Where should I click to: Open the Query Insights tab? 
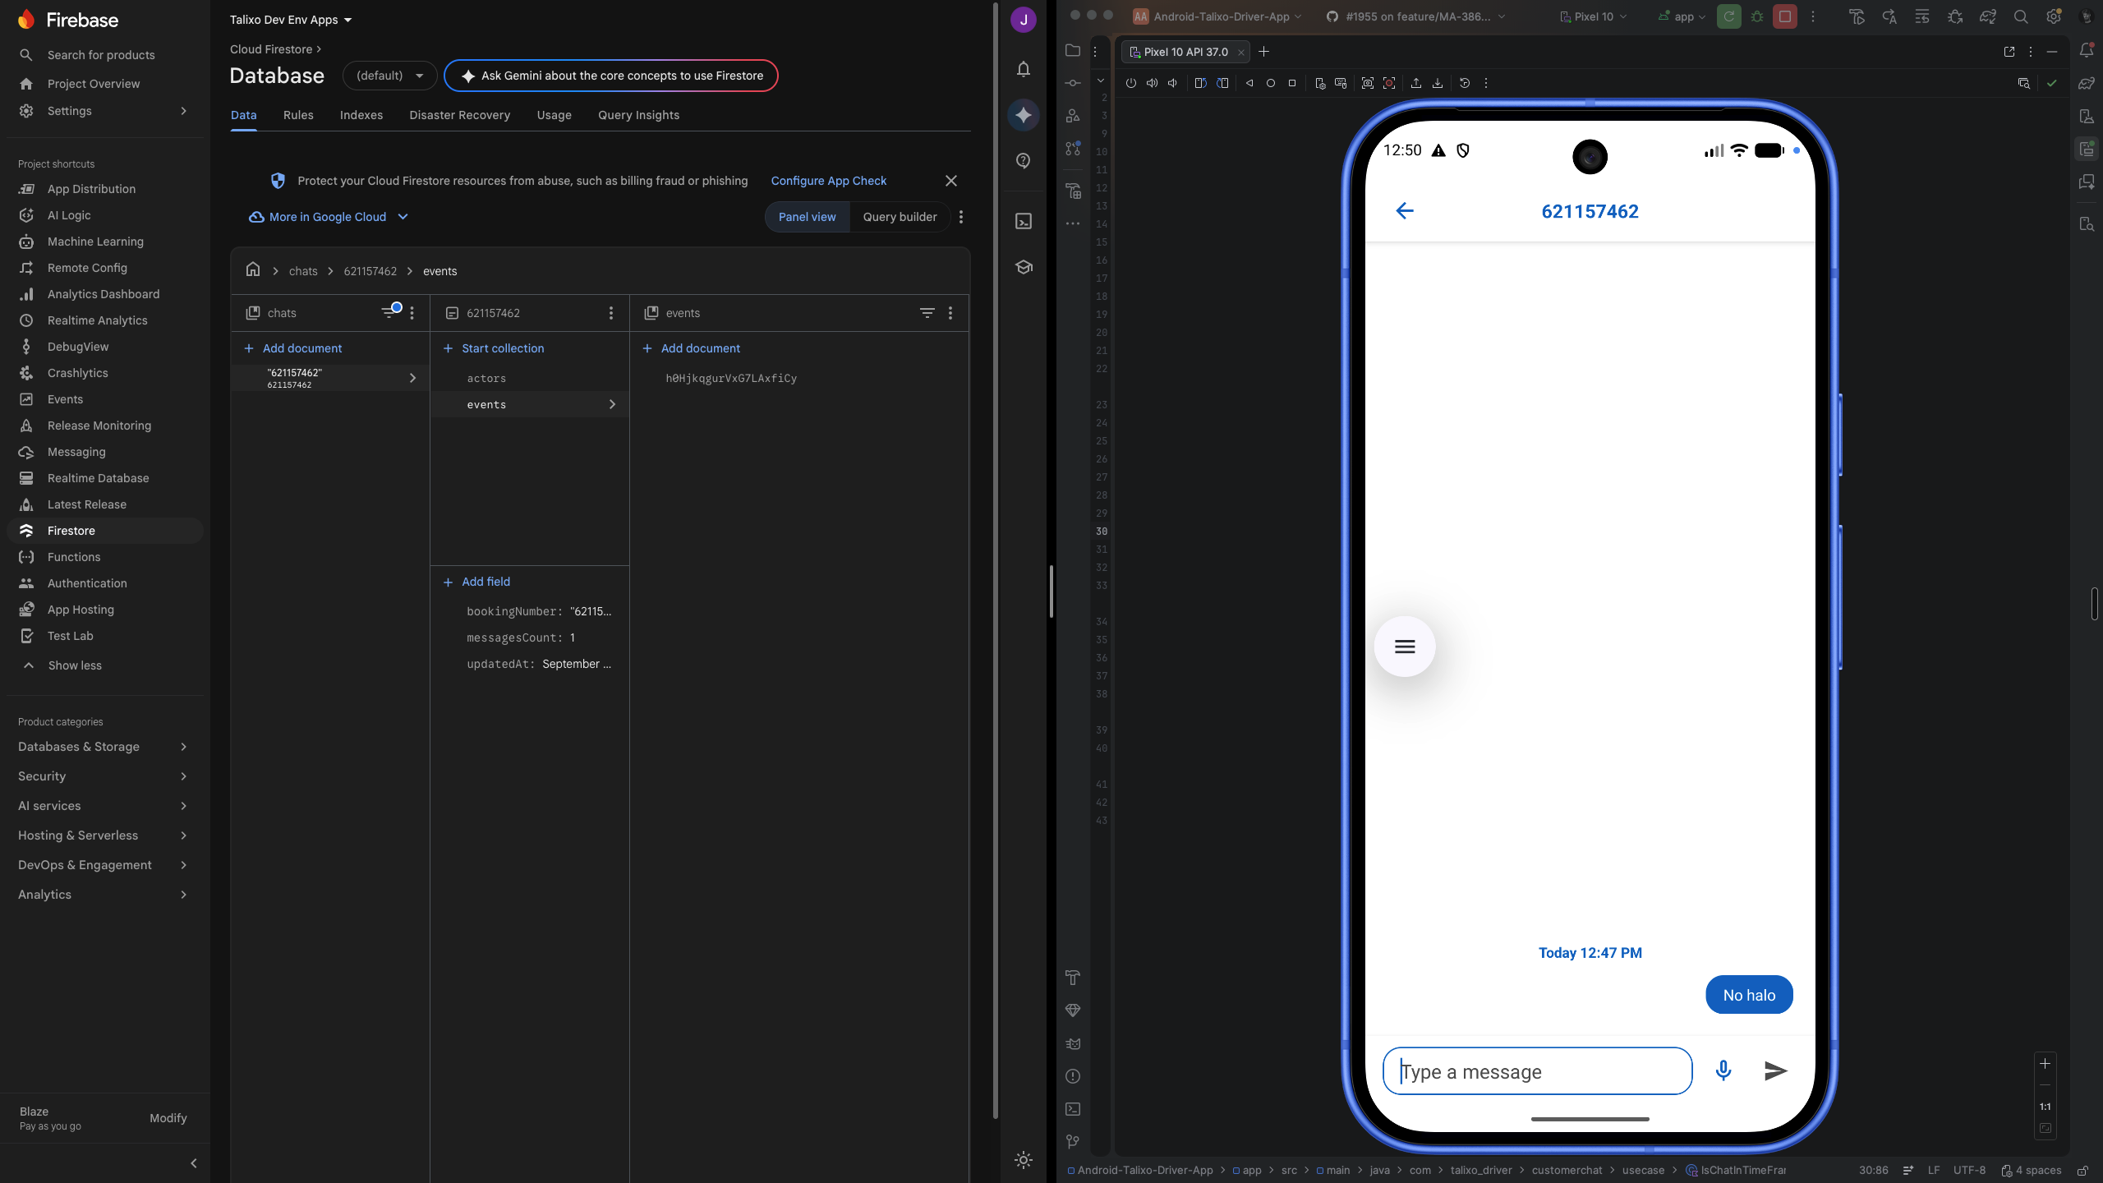click(639, 115)
